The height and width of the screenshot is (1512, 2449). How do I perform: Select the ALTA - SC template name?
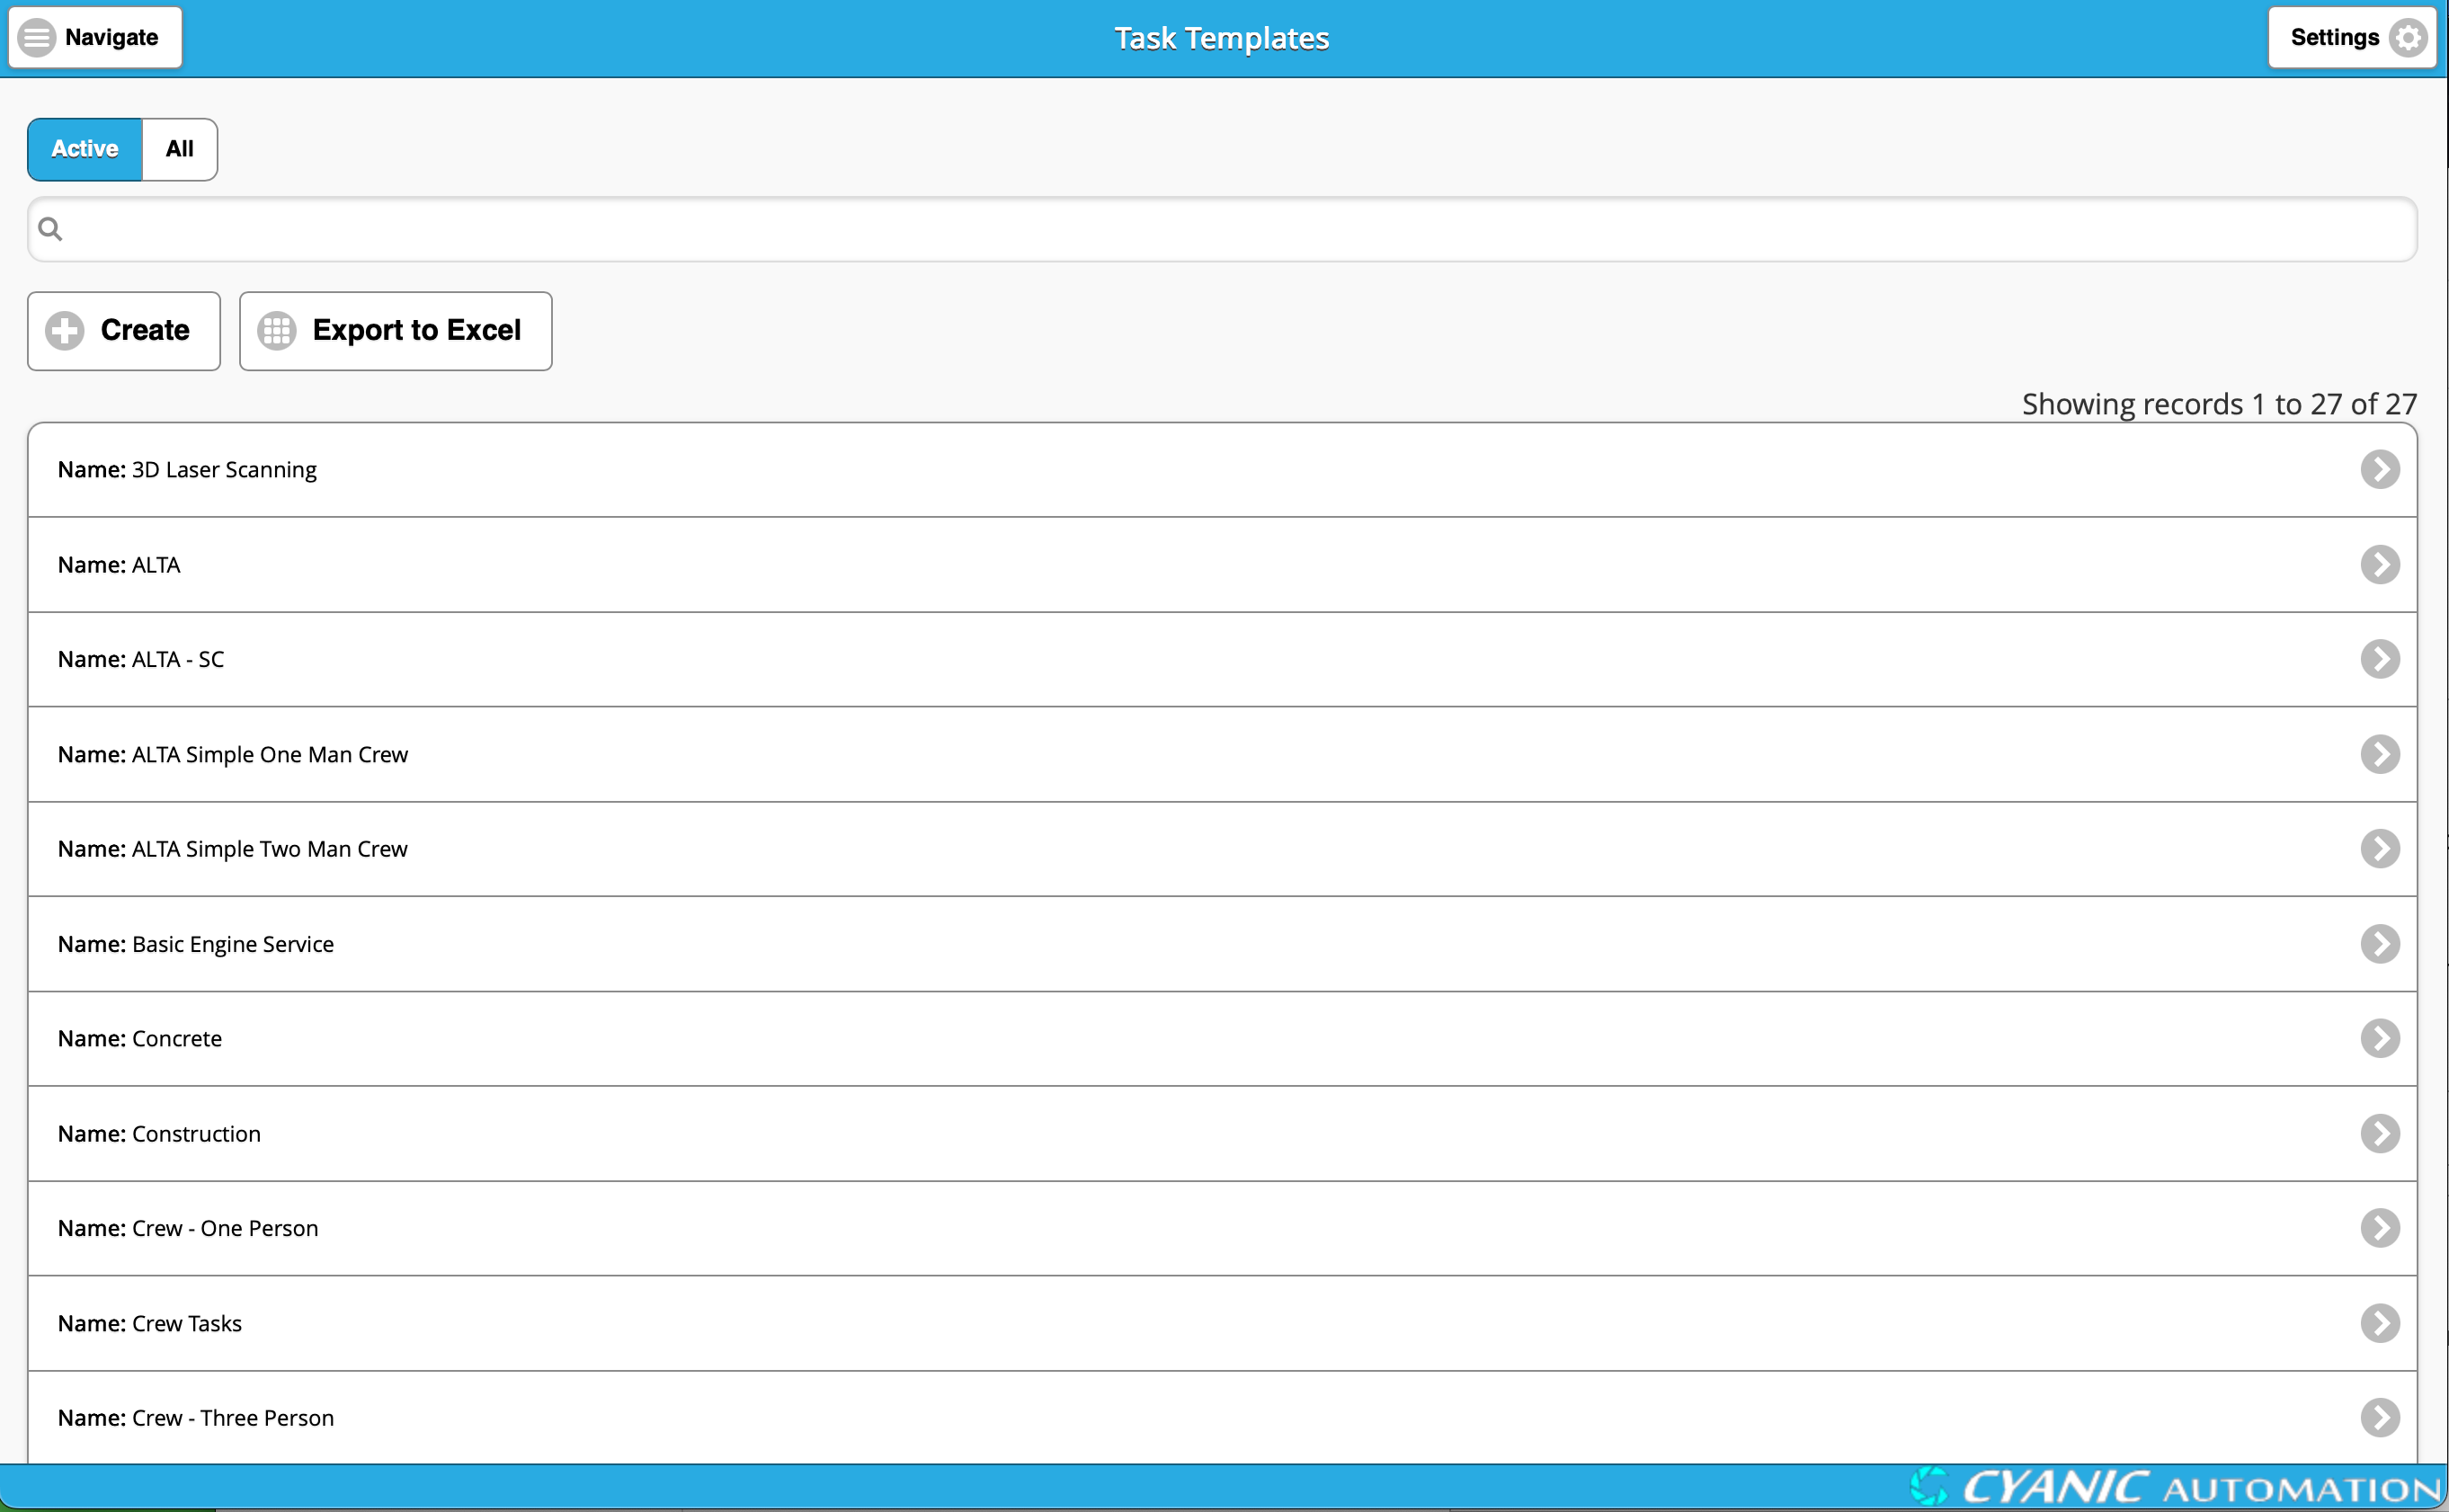(178, 660)
